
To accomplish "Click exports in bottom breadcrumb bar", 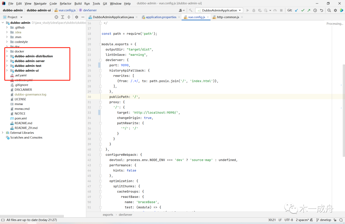I will (108, 214).
